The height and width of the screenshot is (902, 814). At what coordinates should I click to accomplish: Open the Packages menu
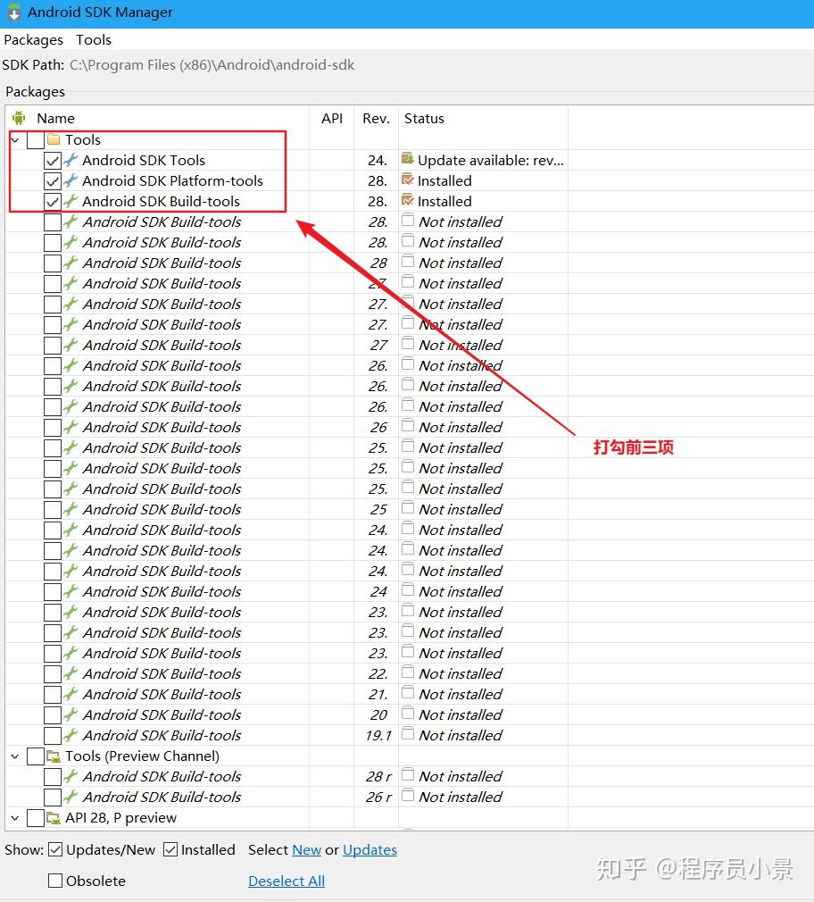(x=33, y=40)
